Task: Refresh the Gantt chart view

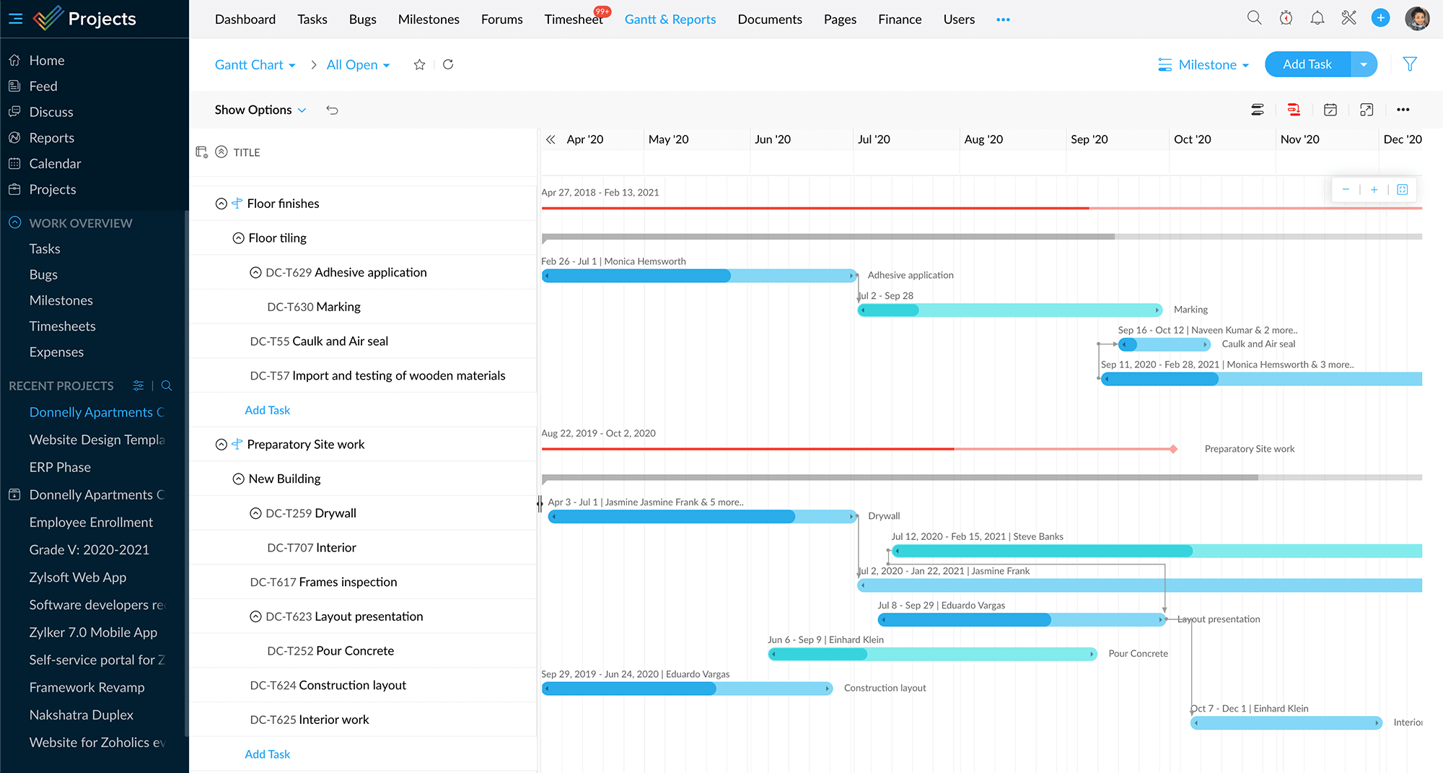Action: tap(448, 64)
